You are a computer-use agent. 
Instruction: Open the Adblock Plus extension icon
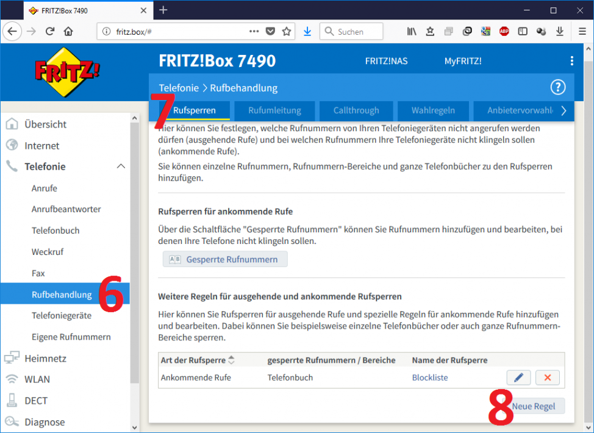504,31
